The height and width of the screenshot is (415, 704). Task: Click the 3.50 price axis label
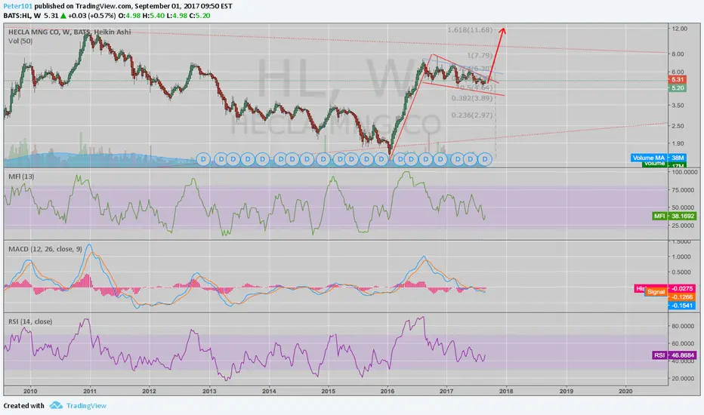(678, 106)
